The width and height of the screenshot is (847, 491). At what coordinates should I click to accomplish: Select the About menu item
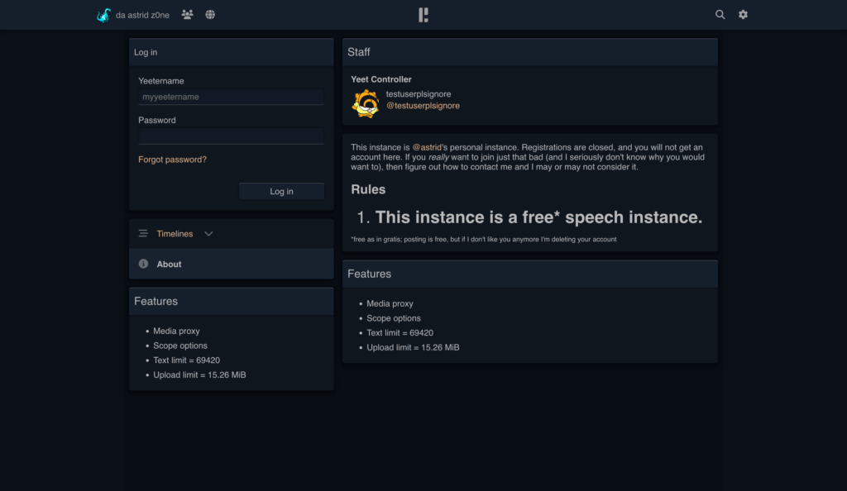(169, 265)
